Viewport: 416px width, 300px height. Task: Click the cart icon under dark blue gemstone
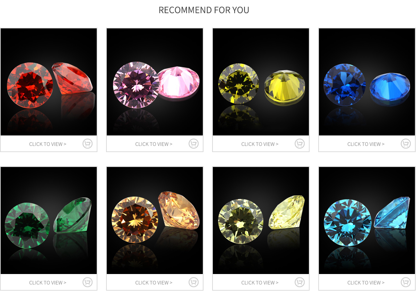coord(406,144)
